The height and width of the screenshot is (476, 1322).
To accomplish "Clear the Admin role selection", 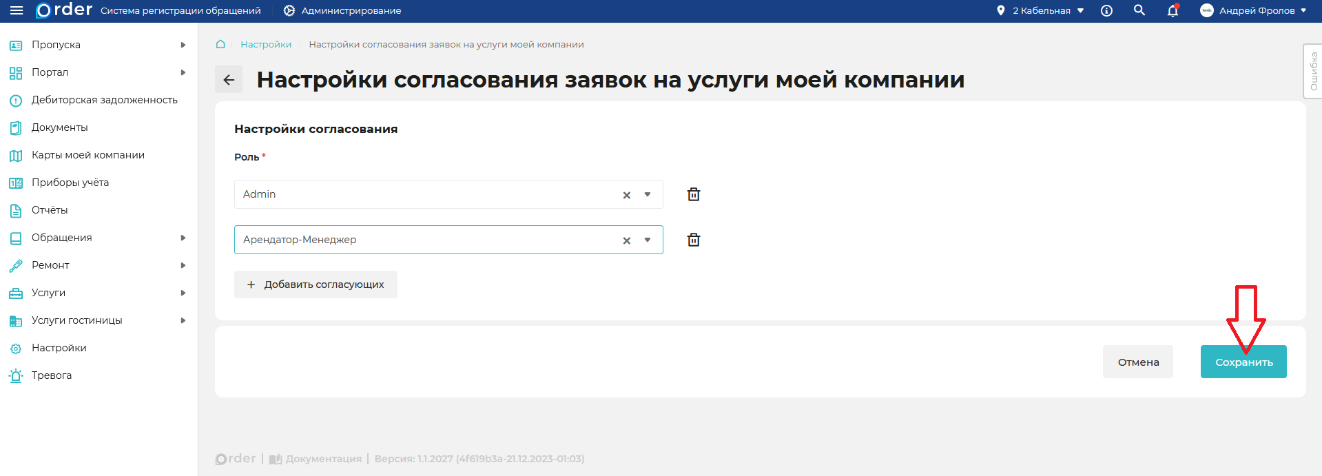I will tap(627, 195).
